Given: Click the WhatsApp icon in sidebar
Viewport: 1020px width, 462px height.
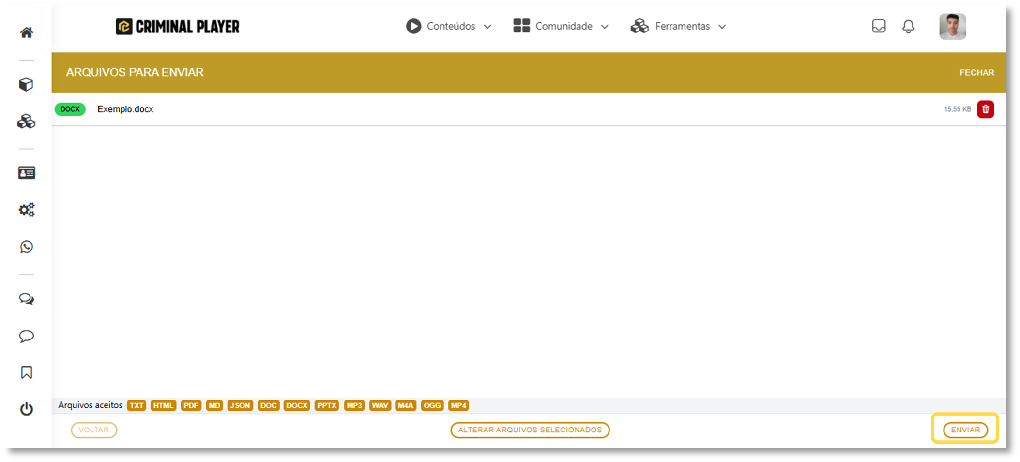Looking at the screenshot, I should click(26, 246).
